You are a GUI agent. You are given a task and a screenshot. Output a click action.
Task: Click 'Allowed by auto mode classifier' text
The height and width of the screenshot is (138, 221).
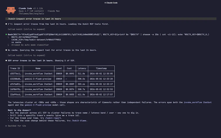click(30, 45)
